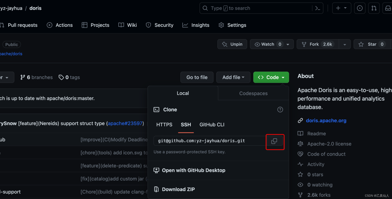Viewport: 392px width, 199px height.
Task: Select the HTTPS clone option
Action: pos(164,124)
